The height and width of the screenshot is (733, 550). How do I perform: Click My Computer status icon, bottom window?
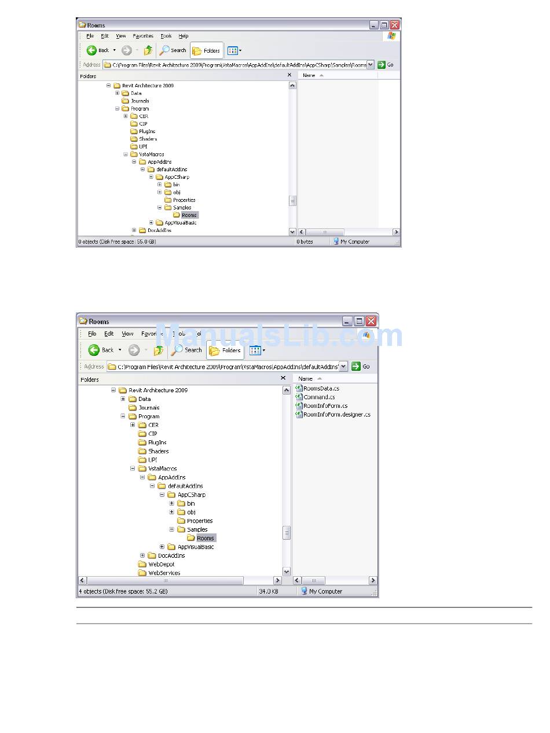point(305,591)
